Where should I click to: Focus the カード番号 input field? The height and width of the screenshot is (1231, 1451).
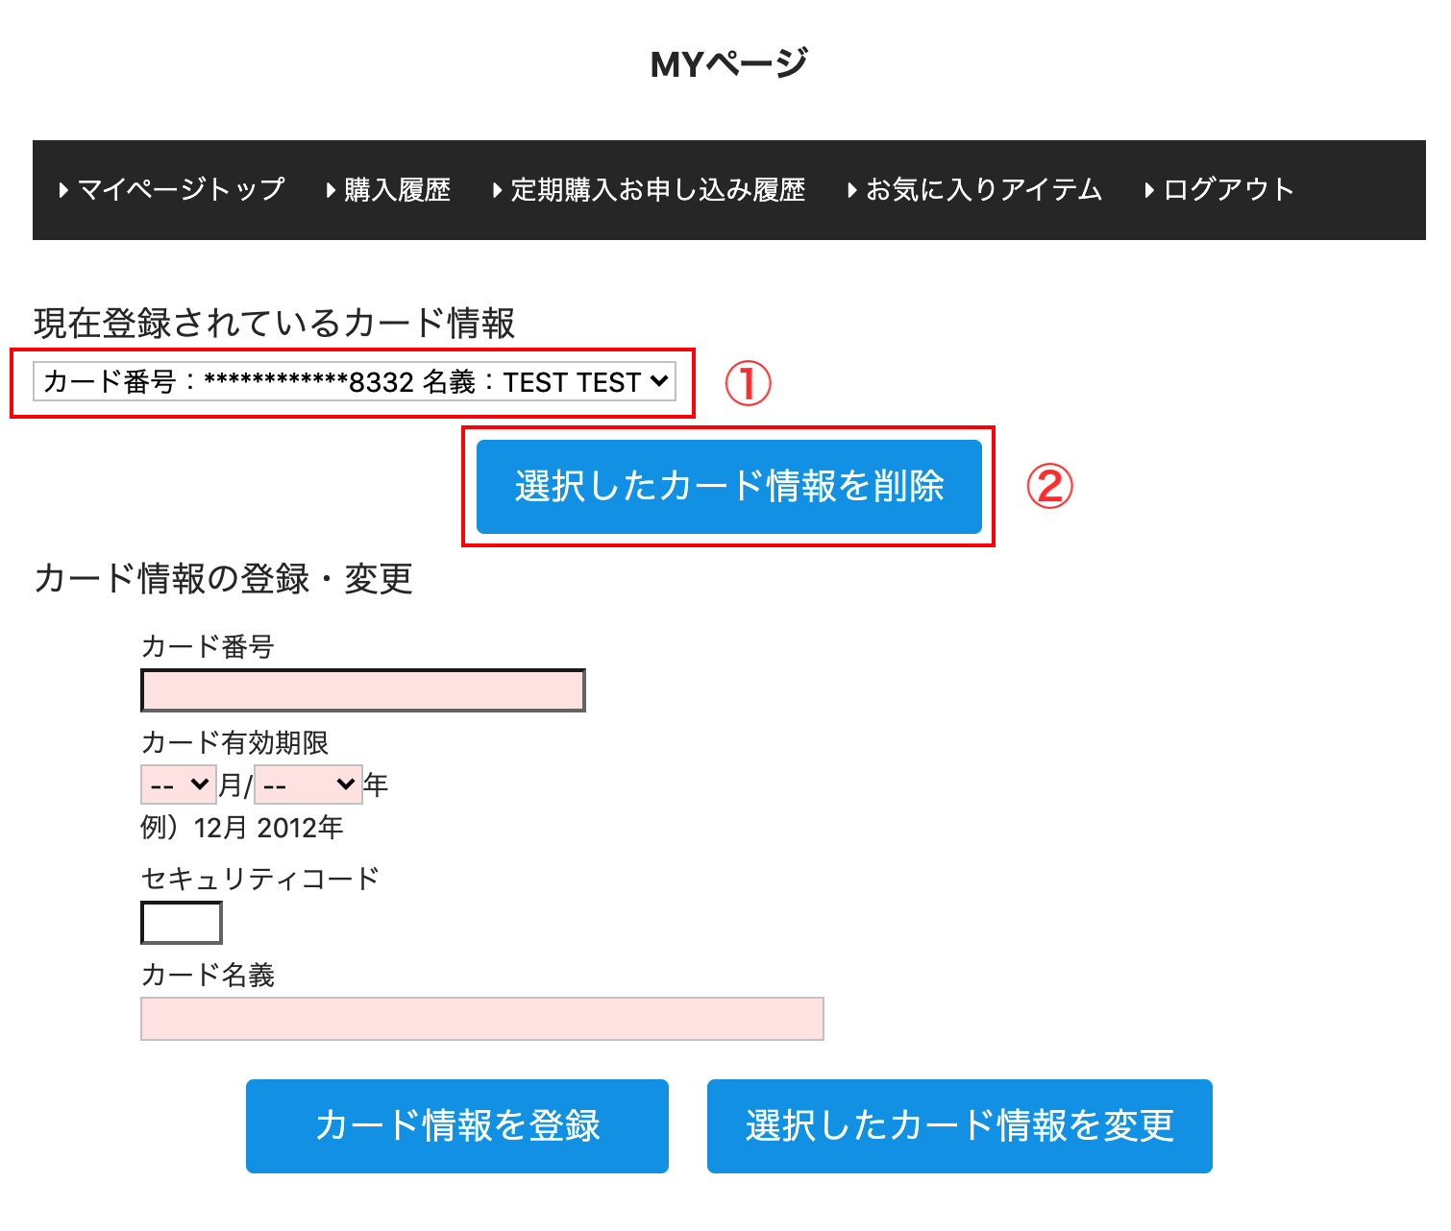click(x=363, y=690)
